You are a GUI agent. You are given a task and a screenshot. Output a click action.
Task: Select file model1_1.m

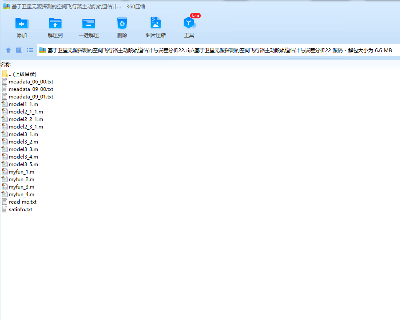pos(20,104)
